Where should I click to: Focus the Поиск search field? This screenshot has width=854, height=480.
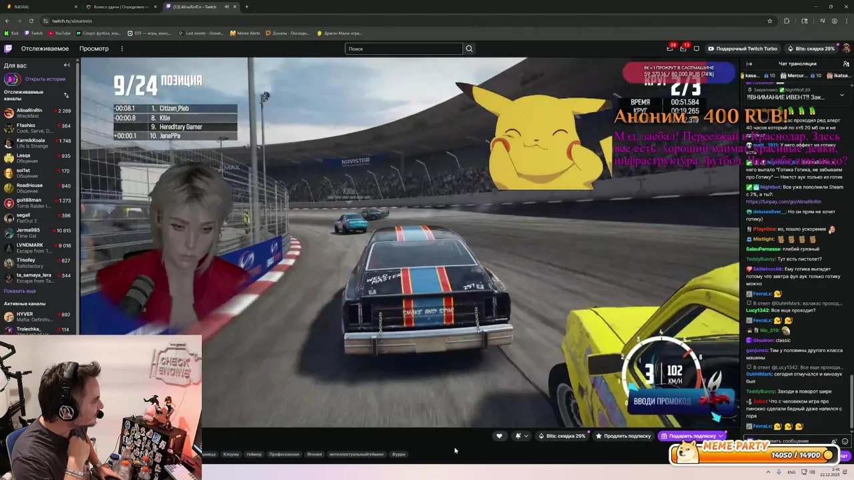point(404,49)
